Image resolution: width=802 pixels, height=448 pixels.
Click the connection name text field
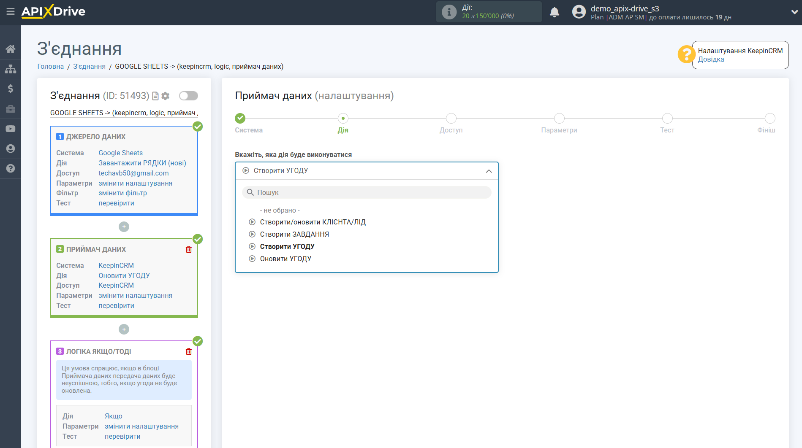pyautogui.click(x=124, y=113)
